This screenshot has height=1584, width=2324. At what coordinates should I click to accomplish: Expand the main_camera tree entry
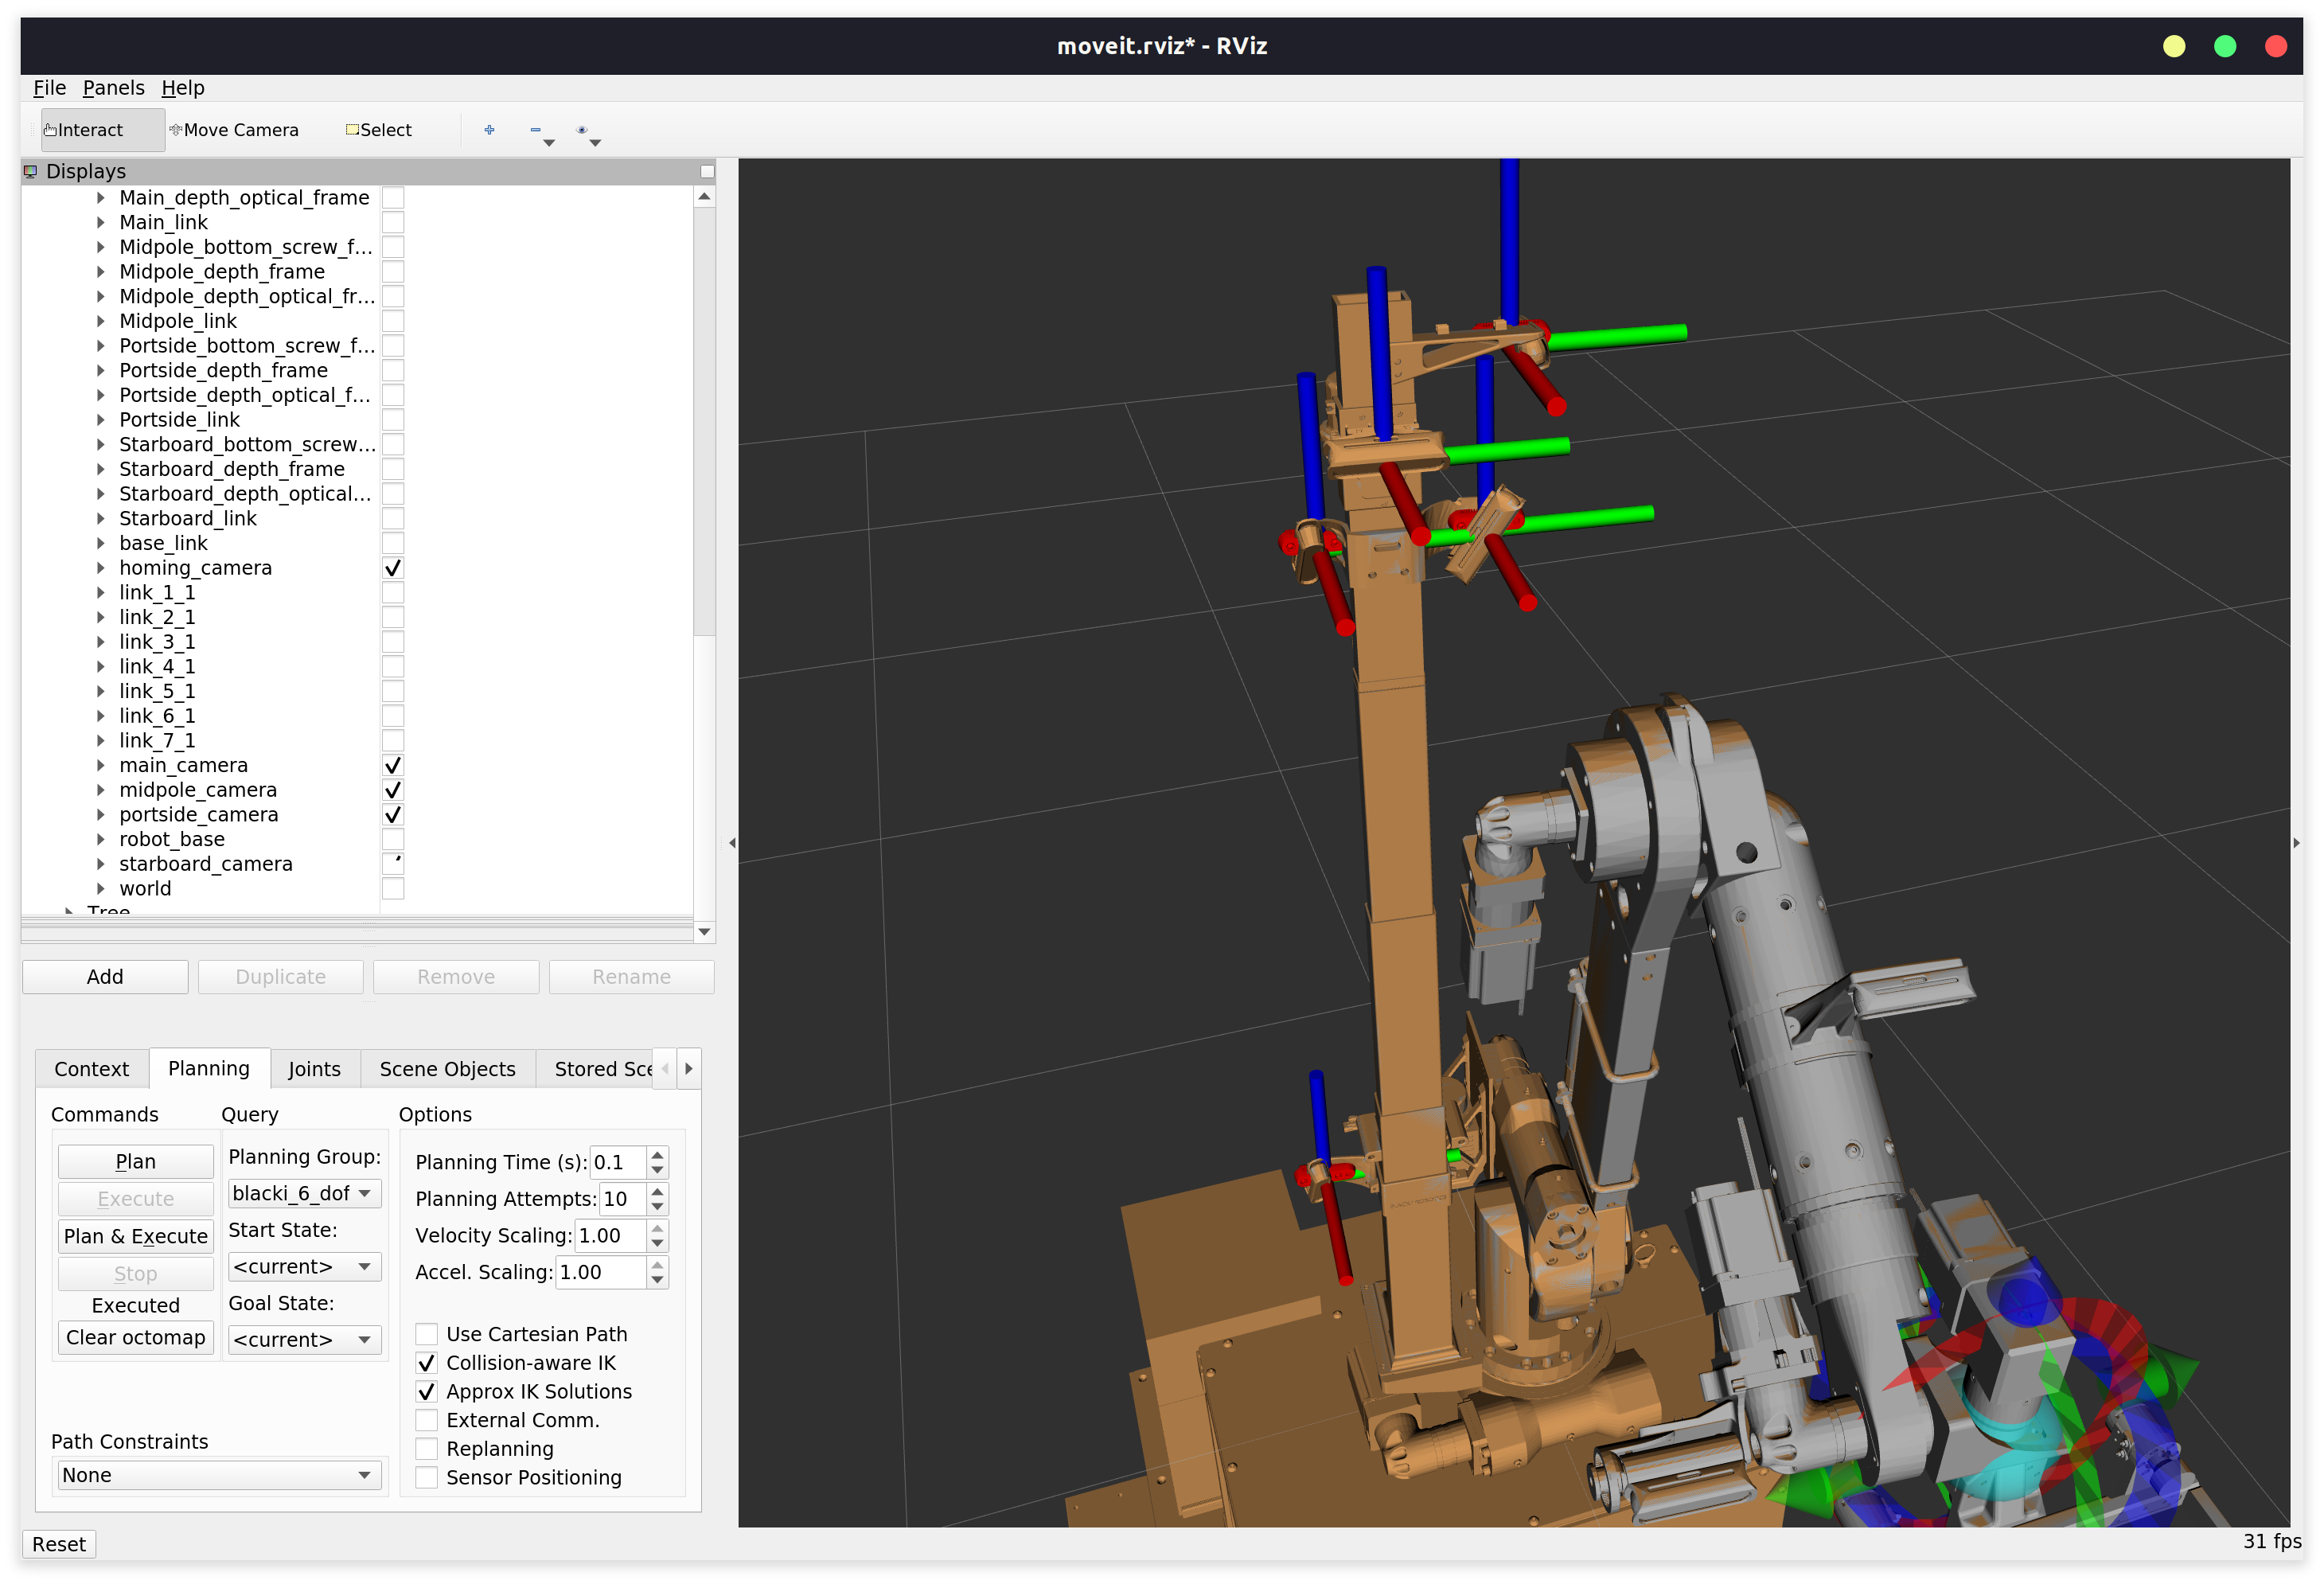(x=101, y=765)
